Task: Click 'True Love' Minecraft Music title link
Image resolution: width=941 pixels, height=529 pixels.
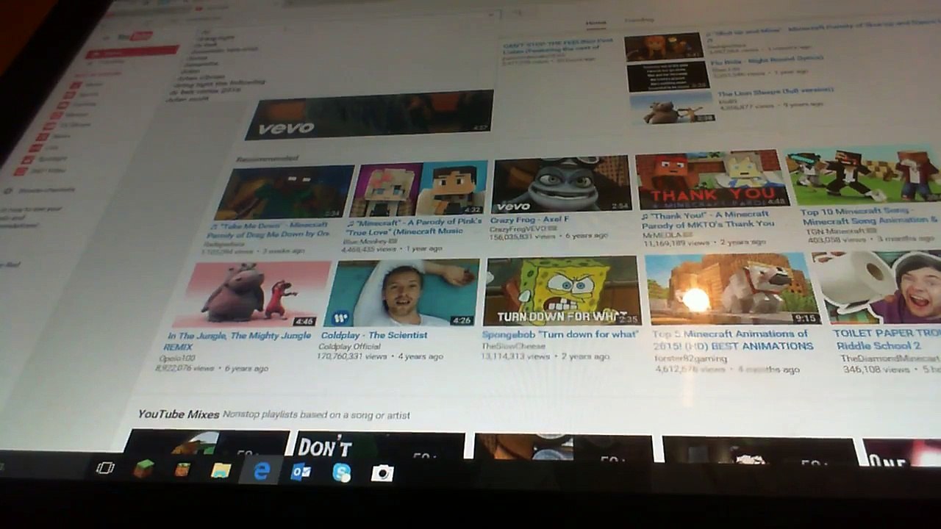Action: 414,226
